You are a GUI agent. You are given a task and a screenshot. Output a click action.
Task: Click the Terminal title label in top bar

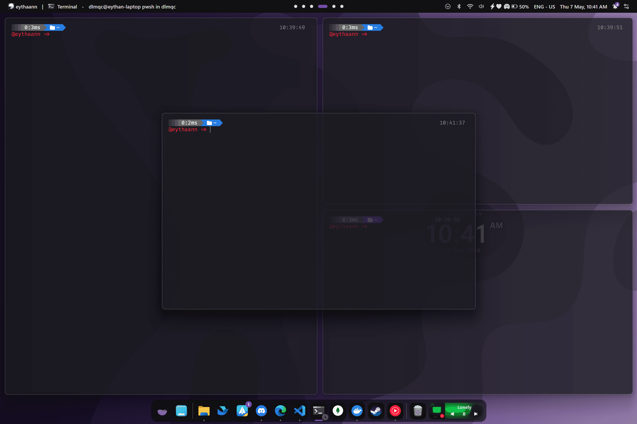click(x=67, y=7)
